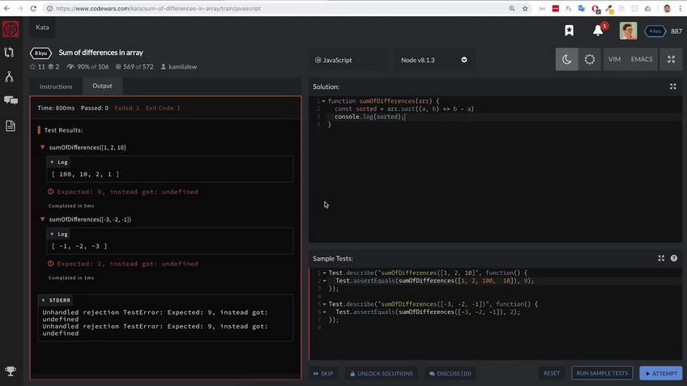The height and width of the screenshot is (386, 687).
Task: Open the docs page sidebar icon
Action: coord(10,126)
